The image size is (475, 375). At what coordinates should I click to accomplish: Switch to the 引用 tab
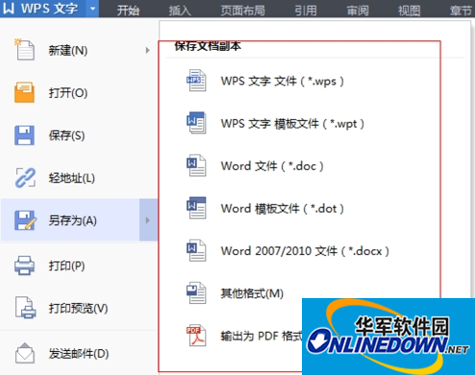tap(306, 11)
